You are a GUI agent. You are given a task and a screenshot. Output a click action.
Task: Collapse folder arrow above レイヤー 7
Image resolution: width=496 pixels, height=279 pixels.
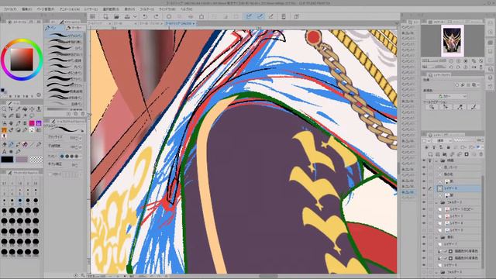[x=436, y=237]
